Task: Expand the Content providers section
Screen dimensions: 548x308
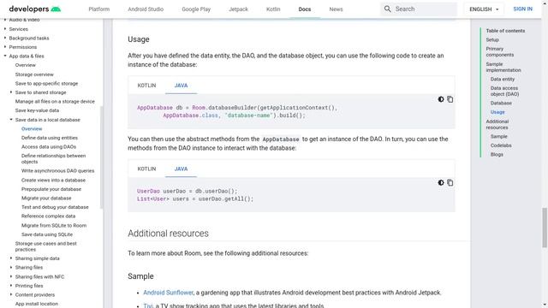Action: [11, 294]
